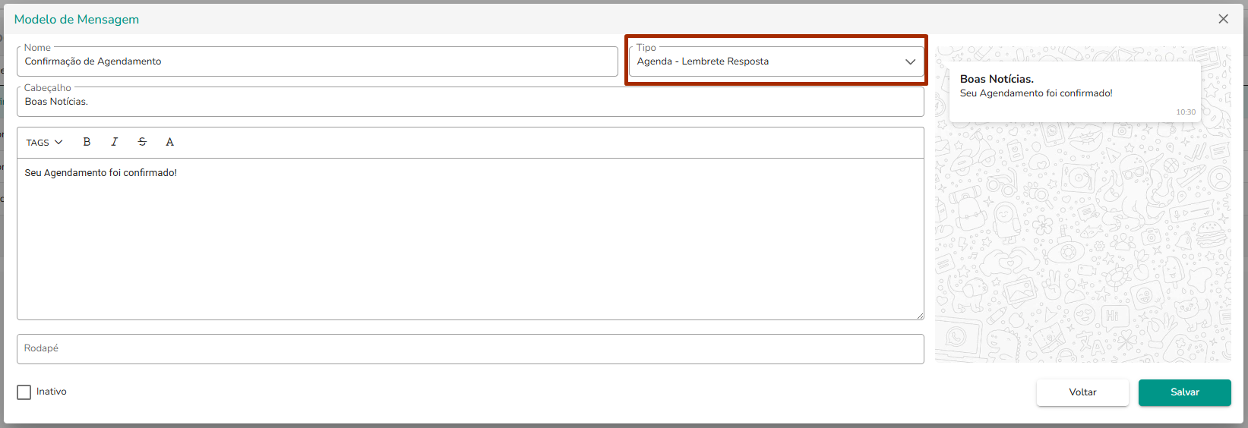Viewport: 1248px width, 428px height.
Task: Grab the text area resize handle
Action: tap(920, 316)
